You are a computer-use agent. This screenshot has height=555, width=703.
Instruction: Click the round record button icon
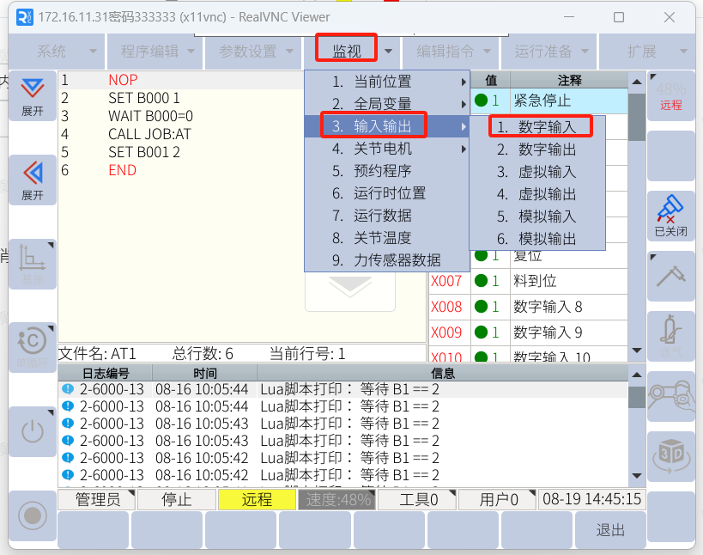click(x=32, y=515)
